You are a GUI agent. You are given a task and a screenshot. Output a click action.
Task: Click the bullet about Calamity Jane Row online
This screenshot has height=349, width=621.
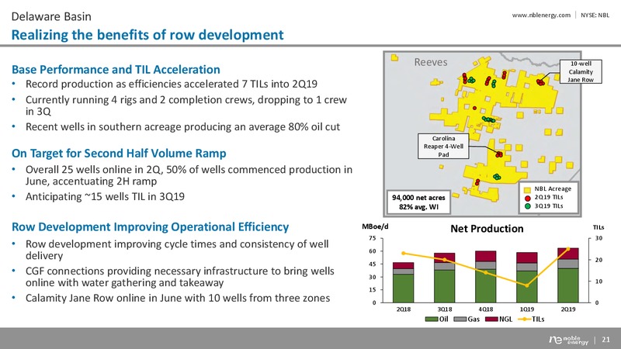[x=178, y=298]
